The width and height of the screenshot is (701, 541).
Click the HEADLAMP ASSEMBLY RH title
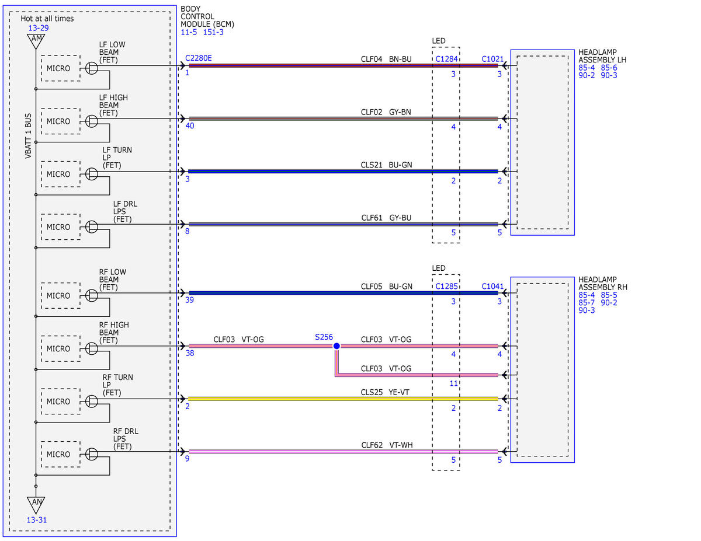click(603, 283)
